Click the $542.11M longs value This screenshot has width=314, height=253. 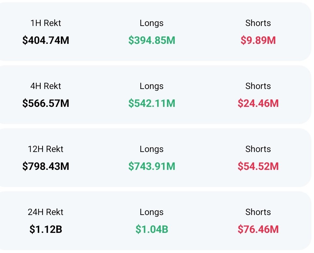[152, 103]
